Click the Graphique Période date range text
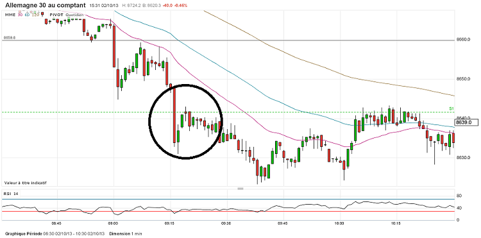The height and width of the screenshot is (238, 481). click(55, 234)
